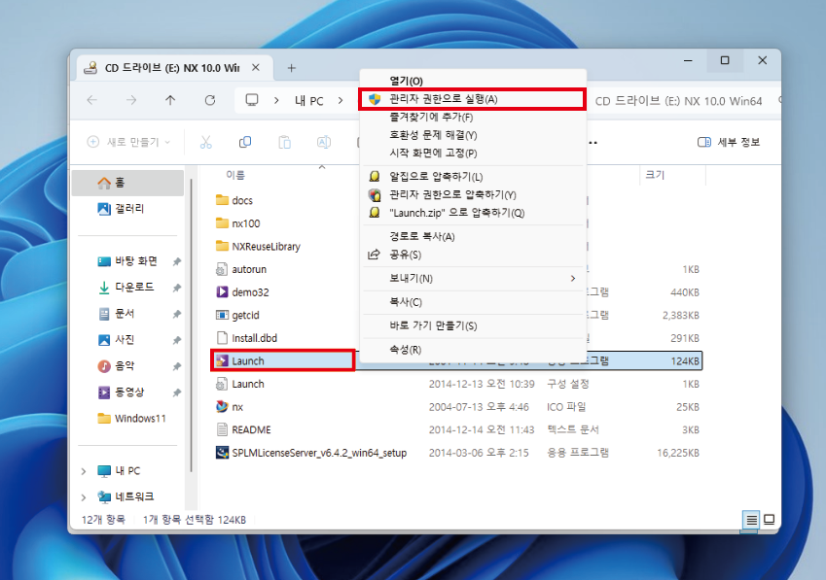Choose 경로로 복사(A)
This screenshot has width=826, height=580.
pyautogui.click(x=473, y=236)
